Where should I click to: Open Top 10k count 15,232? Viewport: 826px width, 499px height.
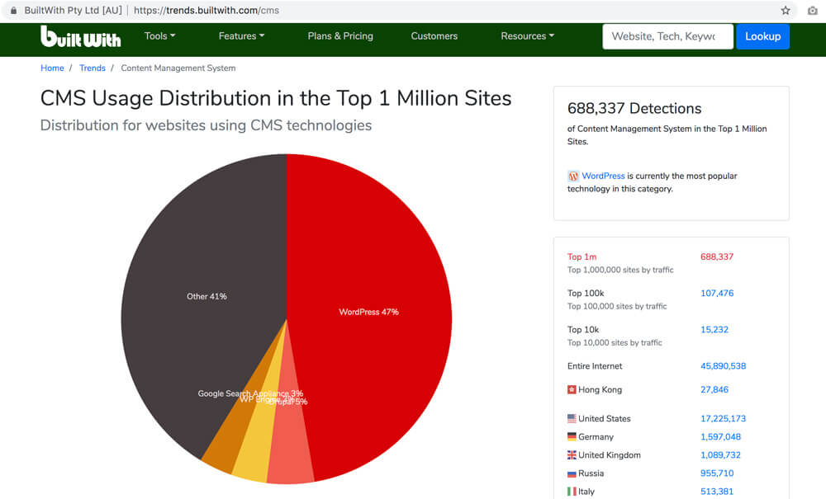(x=714, y=330)
